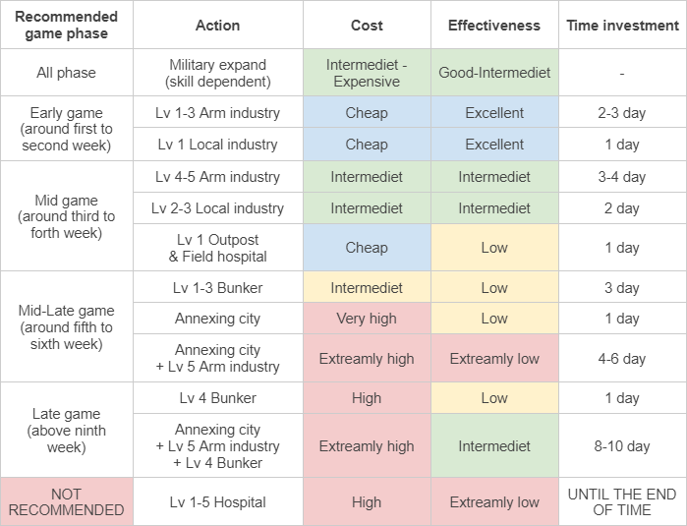
Task: Select the "Lv 4 Bunker" action cell
Action: tap(217, 398)
